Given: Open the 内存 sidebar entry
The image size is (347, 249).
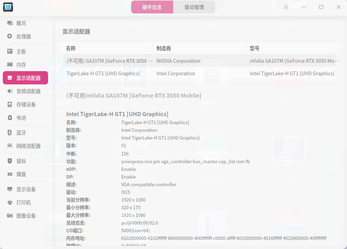Looking at the screenshot, I should [25, 65].
